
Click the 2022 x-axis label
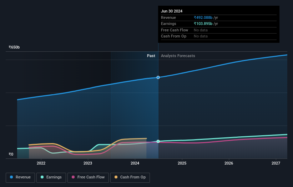41,163
